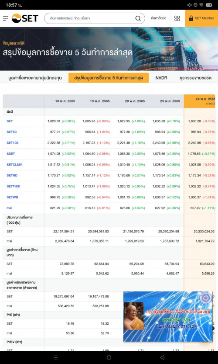
Task: Tap the 18 May 2565 column header
Action: tap(65, 101)
